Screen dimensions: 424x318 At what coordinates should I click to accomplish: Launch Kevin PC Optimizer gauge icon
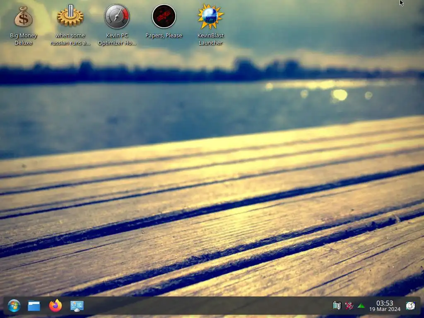pyautogui.click(x=117, y=16)
